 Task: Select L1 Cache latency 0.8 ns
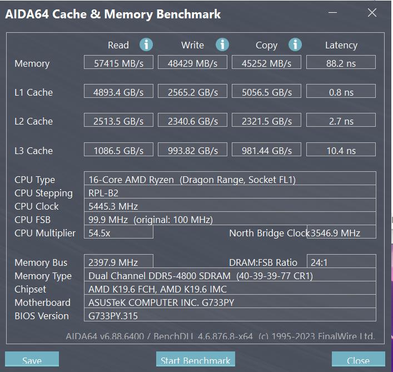(341, 91)
